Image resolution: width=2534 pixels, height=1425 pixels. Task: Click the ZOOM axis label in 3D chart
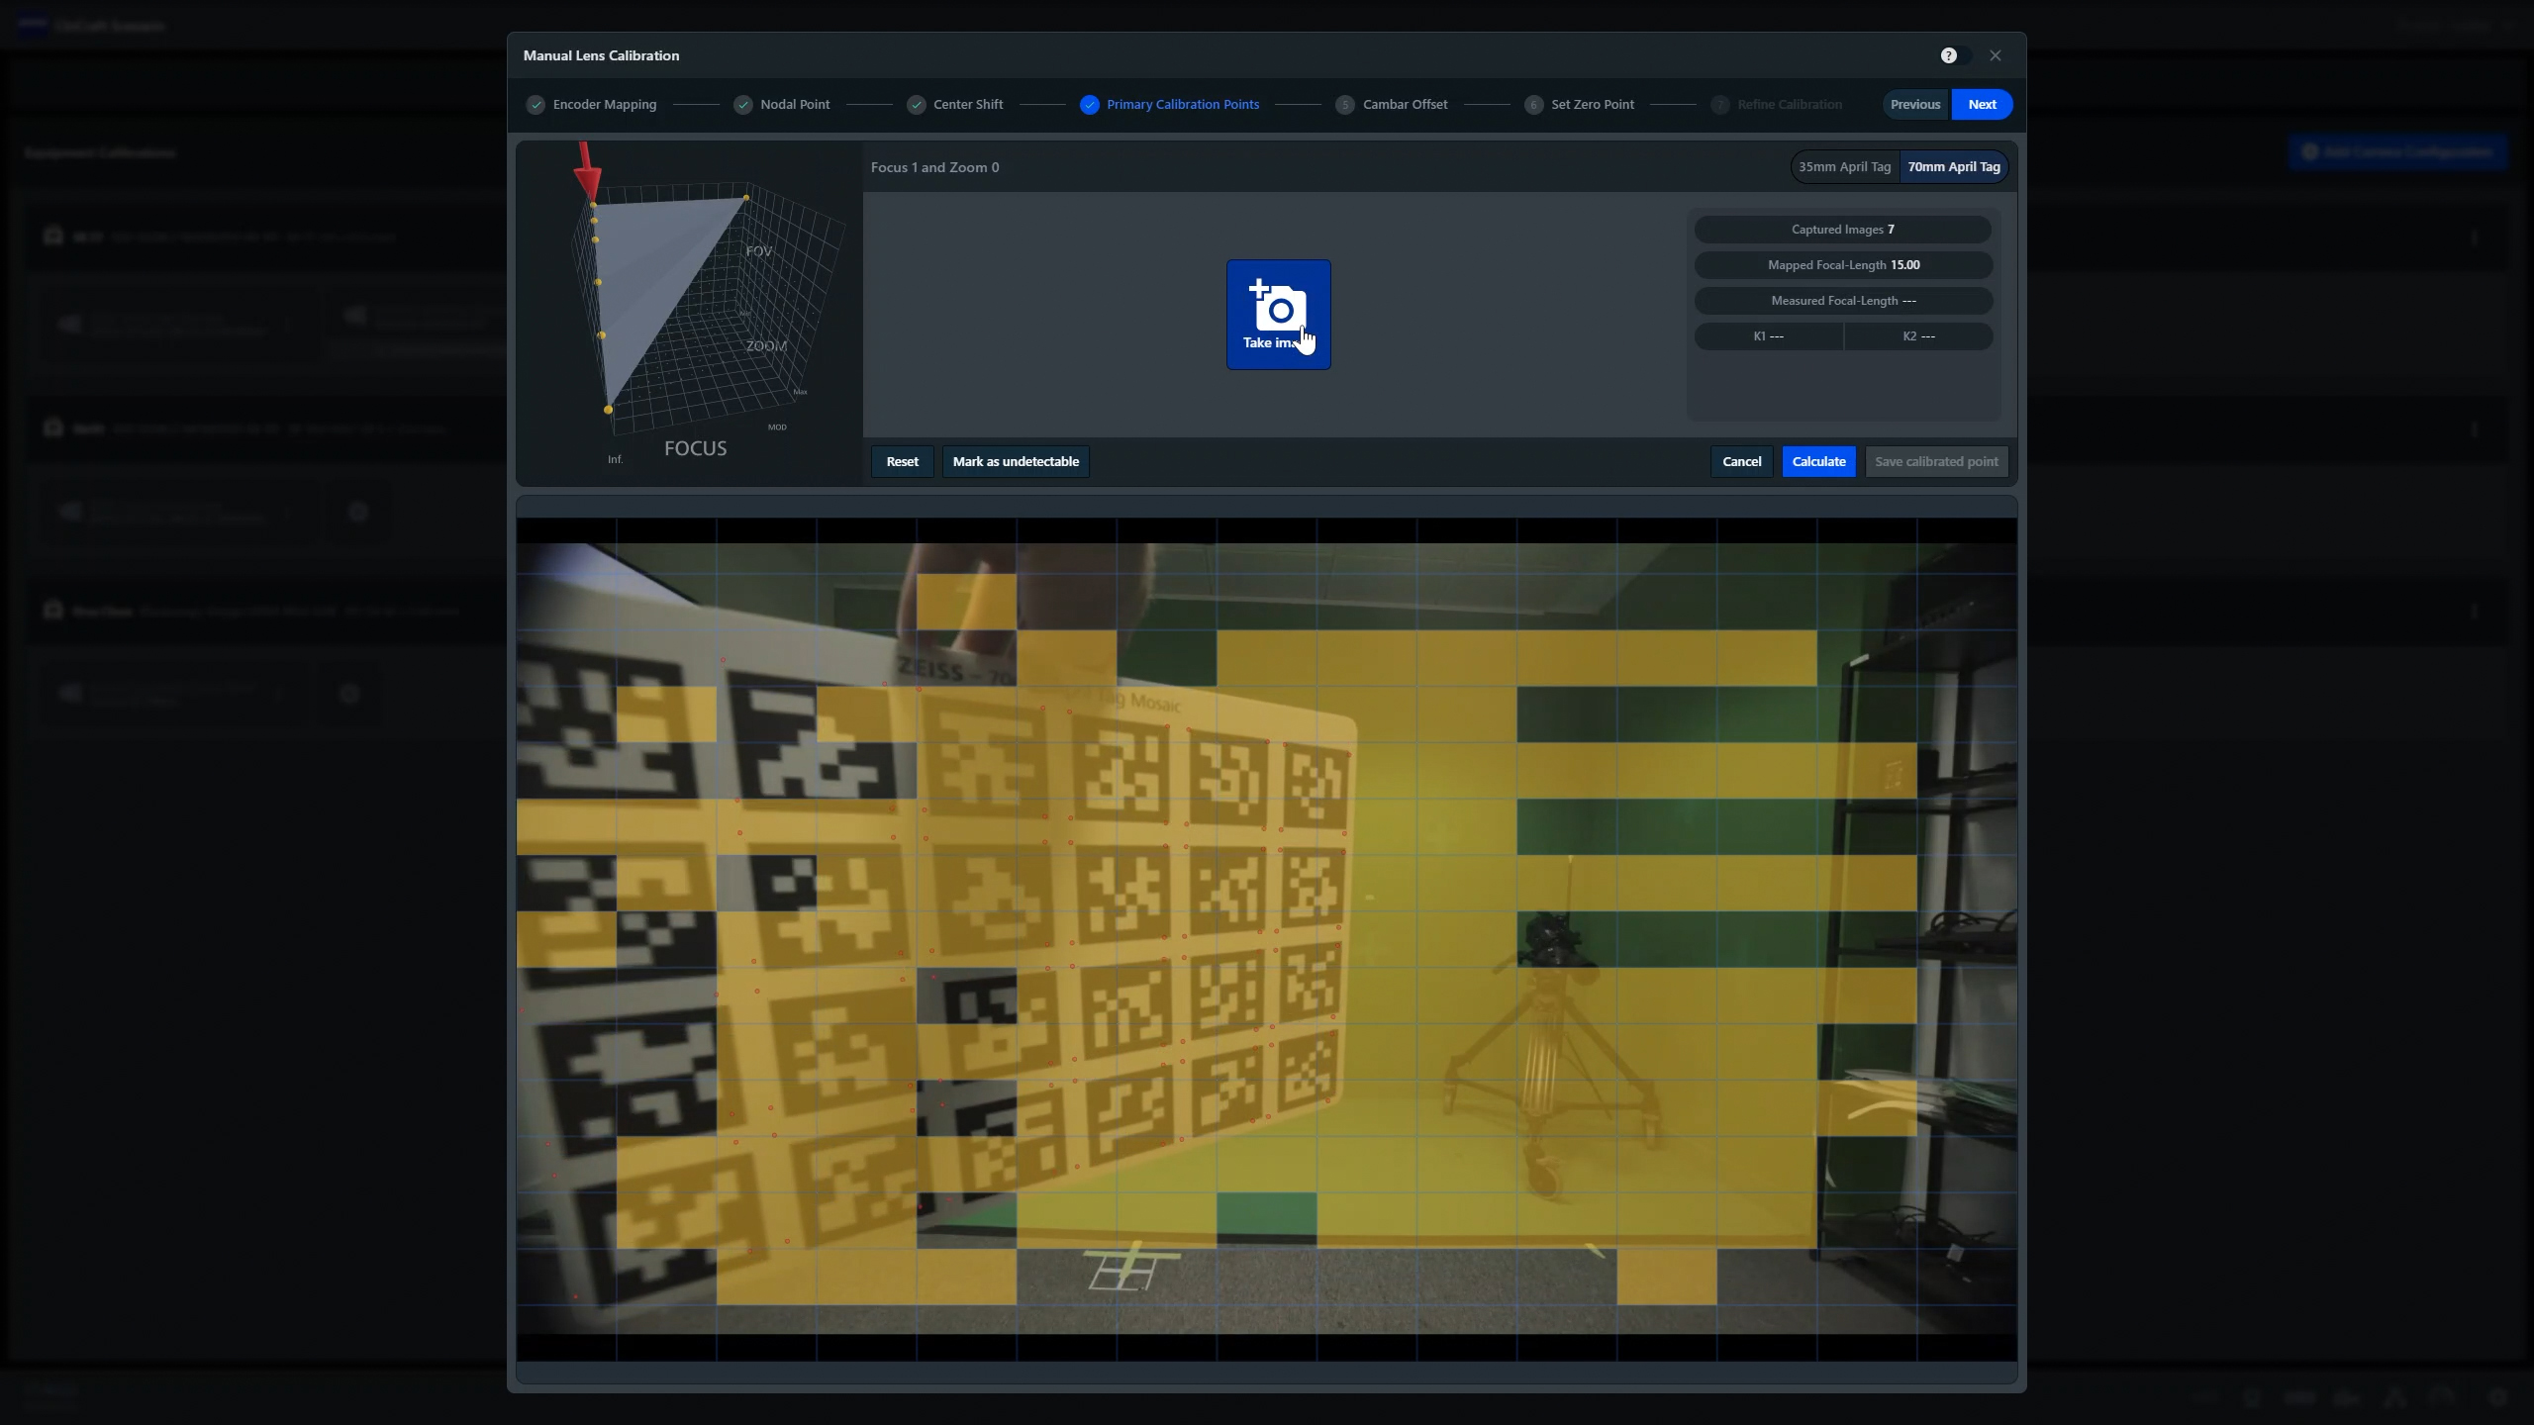pyautogui.click(x=766, y=346)
